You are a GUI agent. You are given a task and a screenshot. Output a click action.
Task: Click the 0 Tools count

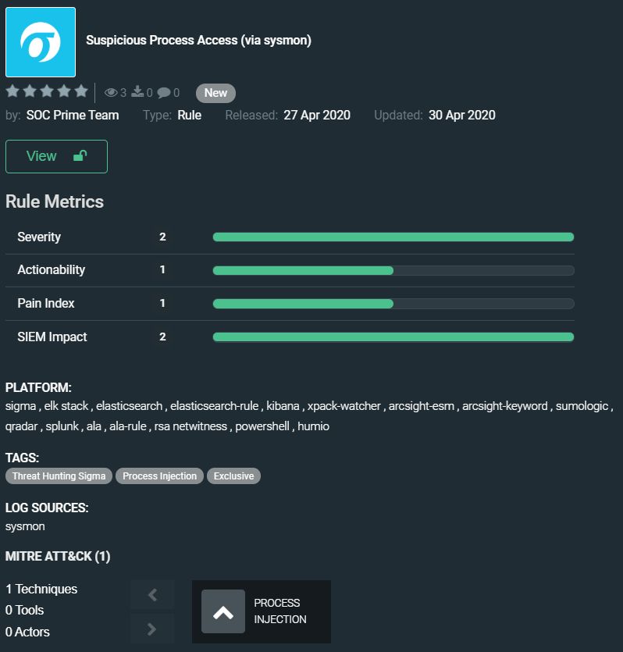click(24, 611)
